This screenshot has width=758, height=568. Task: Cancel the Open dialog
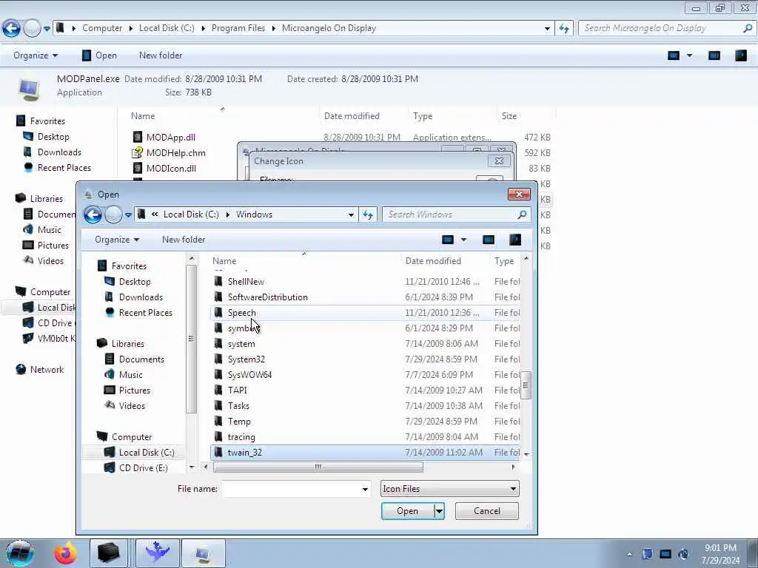coord(487,511)
